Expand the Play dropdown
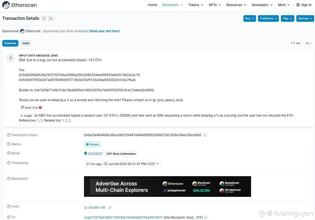This screenshot has width=315, height=220. tap(287, 18)
